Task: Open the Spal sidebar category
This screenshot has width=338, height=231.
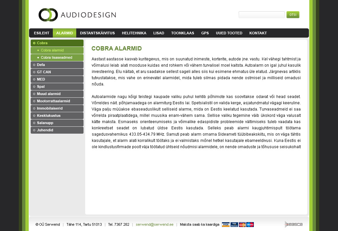Action: [57, 86]
